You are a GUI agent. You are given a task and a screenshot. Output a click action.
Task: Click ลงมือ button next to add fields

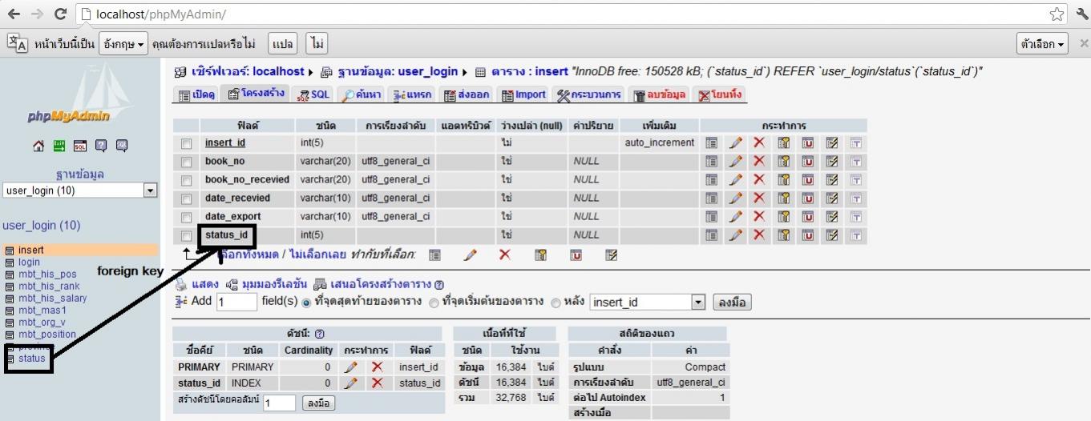tap(732, 303)
